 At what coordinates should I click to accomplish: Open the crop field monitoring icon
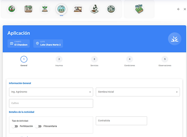tap(111, 9)
